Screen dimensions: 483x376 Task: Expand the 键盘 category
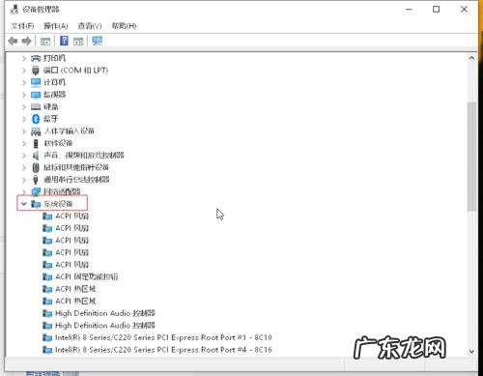pos(24,107)
